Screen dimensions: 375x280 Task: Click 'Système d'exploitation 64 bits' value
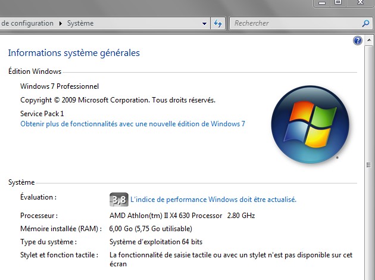pos(156,242)
